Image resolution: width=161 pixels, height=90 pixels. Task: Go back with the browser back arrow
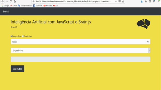3,1
